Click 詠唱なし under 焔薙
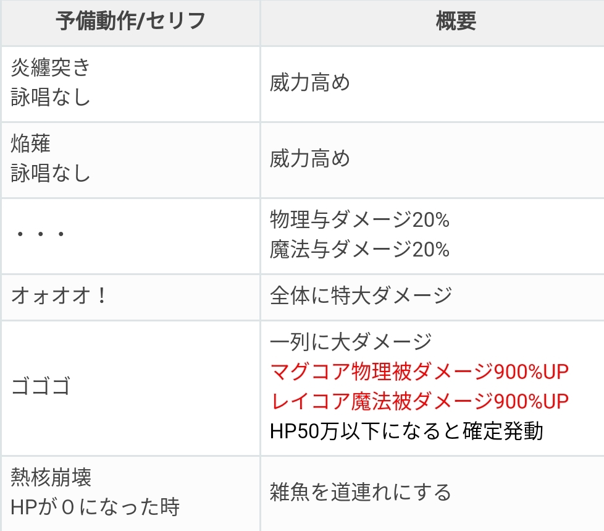This screenshot has height=531, width=604. pos(51,172)
